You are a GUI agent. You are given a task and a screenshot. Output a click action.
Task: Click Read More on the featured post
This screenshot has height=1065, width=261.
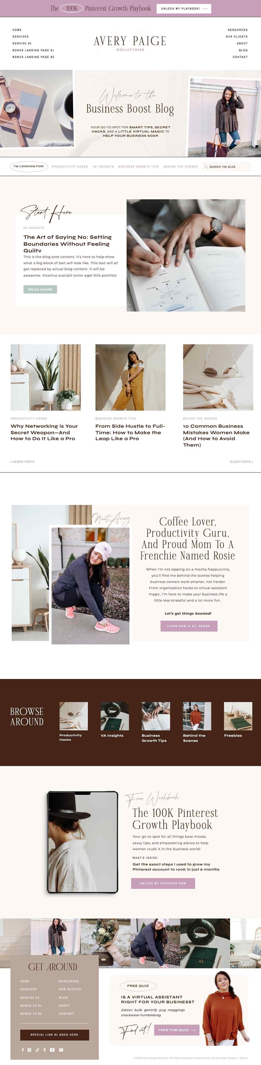40,289
